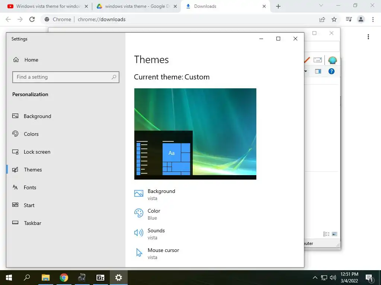The image size is (381, 285).
Task: Open the taskbar clock showing 12:51 PM
Action: [x=349, y=278]
